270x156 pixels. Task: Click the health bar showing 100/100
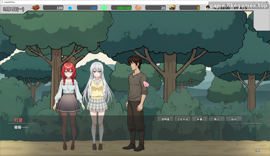[121, 8]
